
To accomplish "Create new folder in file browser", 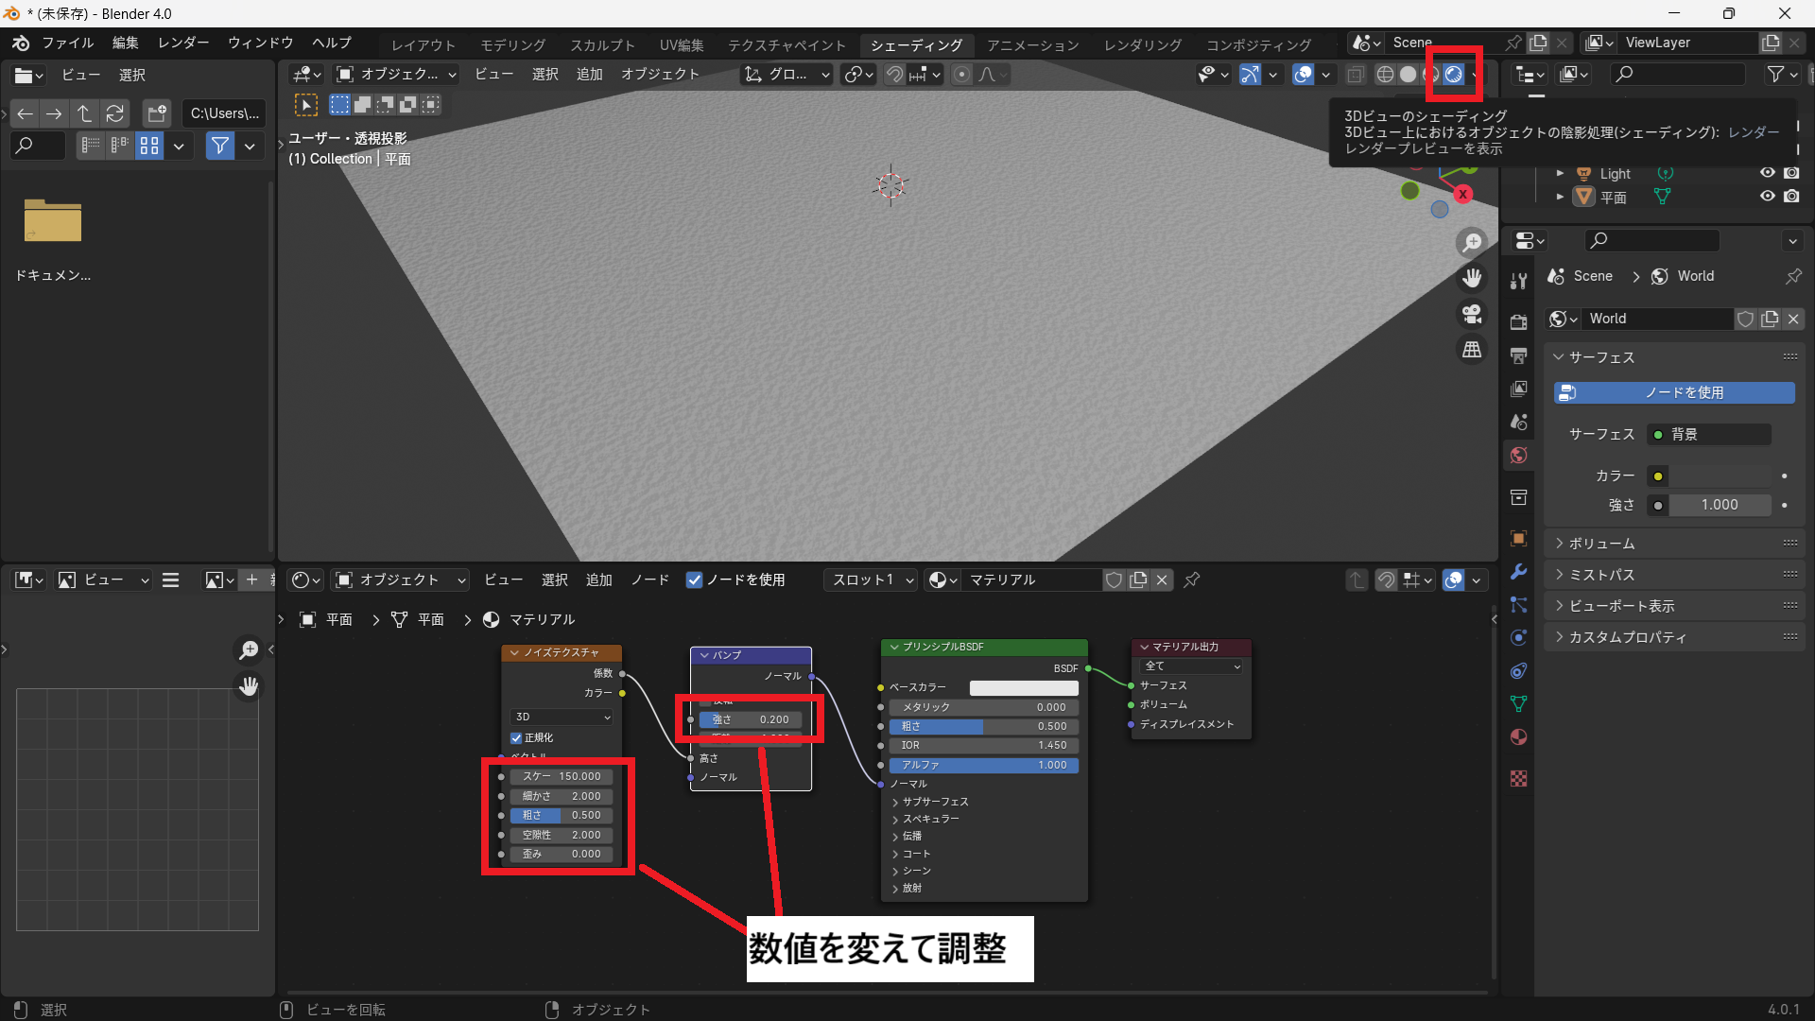I will click(x=157, y=113).
